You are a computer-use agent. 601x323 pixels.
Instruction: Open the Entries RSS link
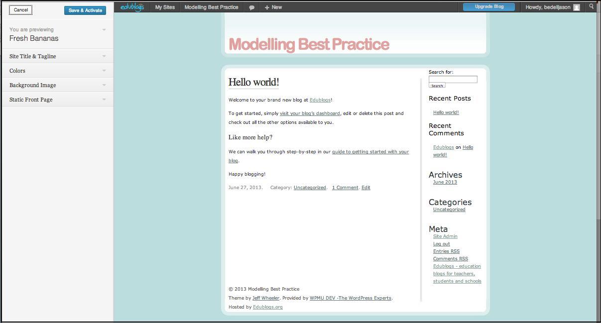pyautogui.click(x=447, y=251)
